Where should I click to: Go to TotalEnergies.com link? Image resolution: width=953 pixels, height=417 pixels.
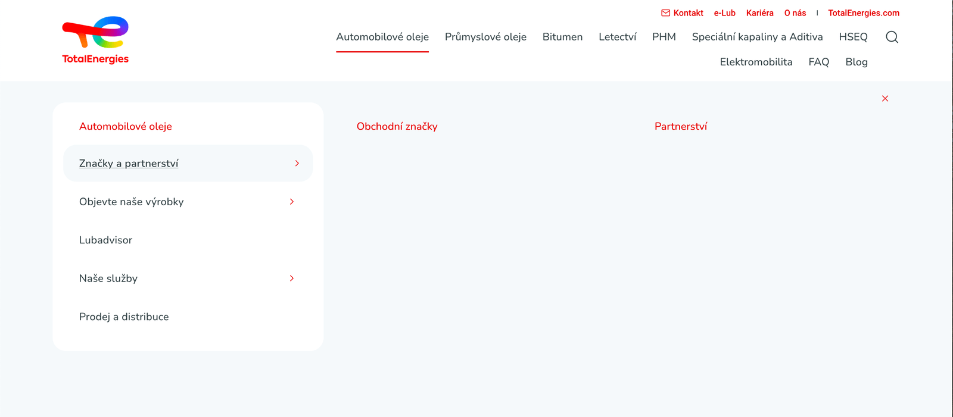[864, 13]
